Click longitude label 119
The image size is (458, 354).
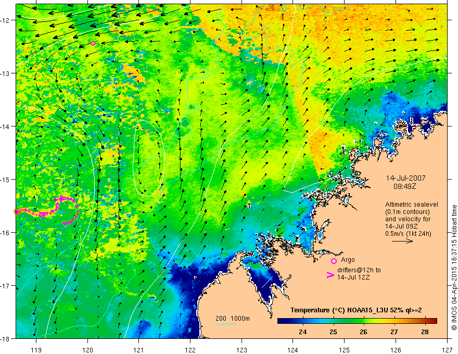point(36,350)
